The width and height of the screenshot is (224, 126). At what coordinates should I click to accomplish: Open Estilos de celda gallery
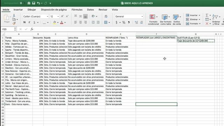[177, 20]
